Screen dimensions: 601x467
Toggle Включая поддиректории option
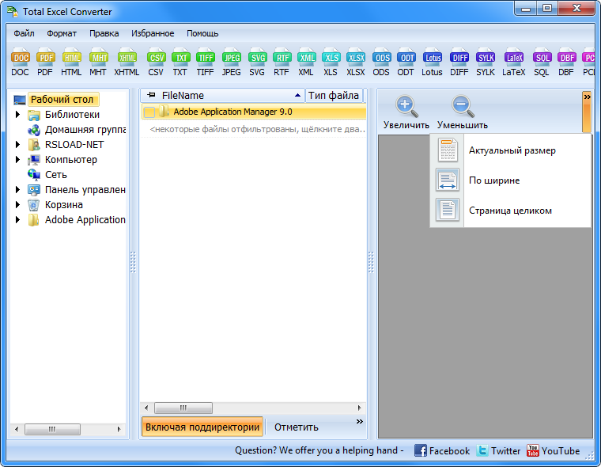click(x=202, y=427)
